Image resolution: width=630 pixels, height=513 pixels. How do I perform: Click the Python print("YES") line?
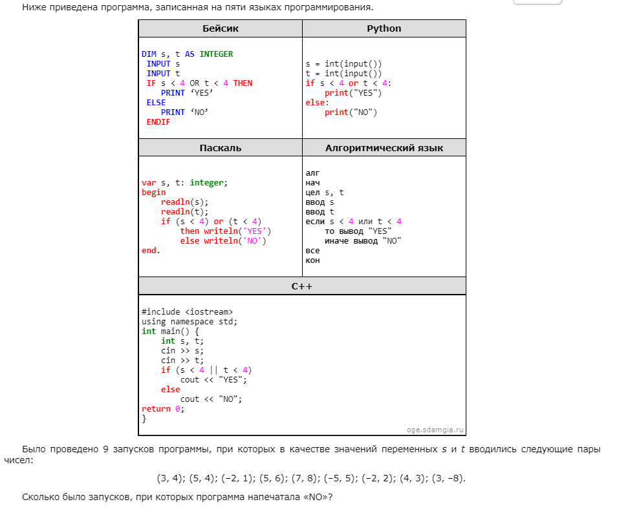tap(353, 93)
